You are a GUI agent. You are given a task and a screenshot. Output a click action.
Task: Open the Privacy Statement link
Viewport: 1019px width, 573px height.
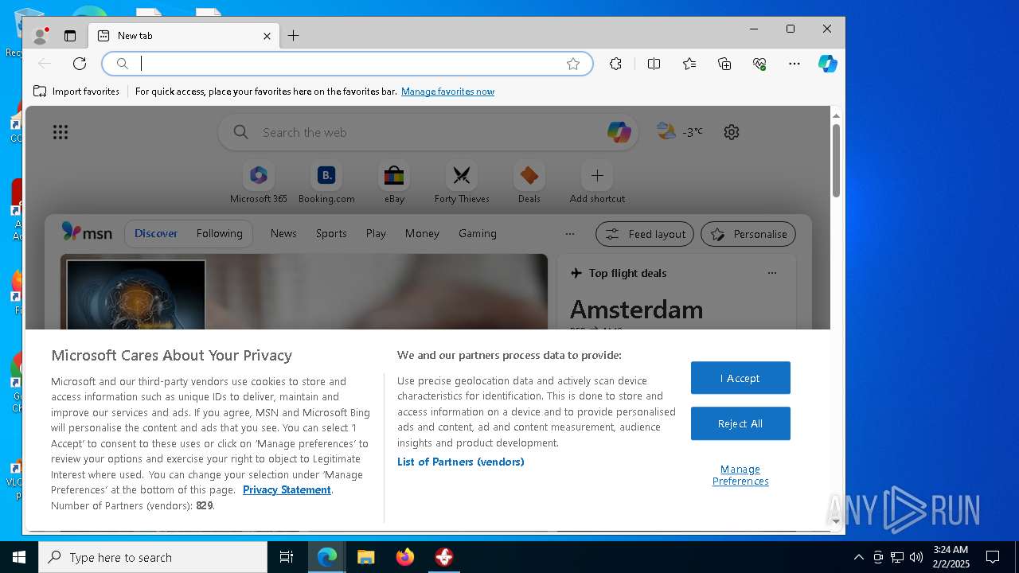(x=287, y=489)
